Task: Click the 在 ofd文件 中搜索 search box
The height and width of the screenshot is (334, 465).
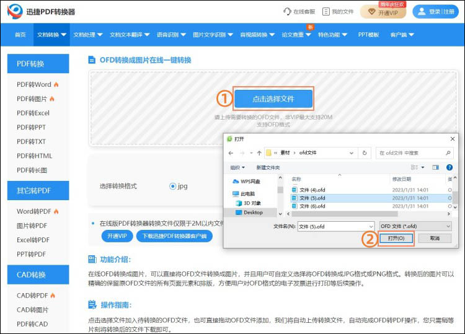Action: point(415,153)
